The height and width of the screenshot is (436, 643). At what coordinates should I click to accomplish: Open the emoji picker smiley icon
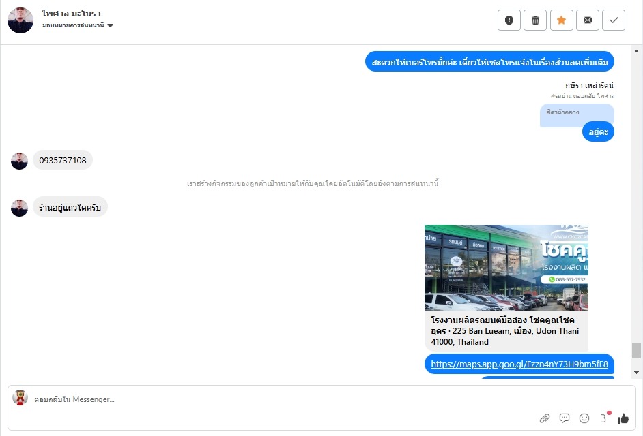584,418
